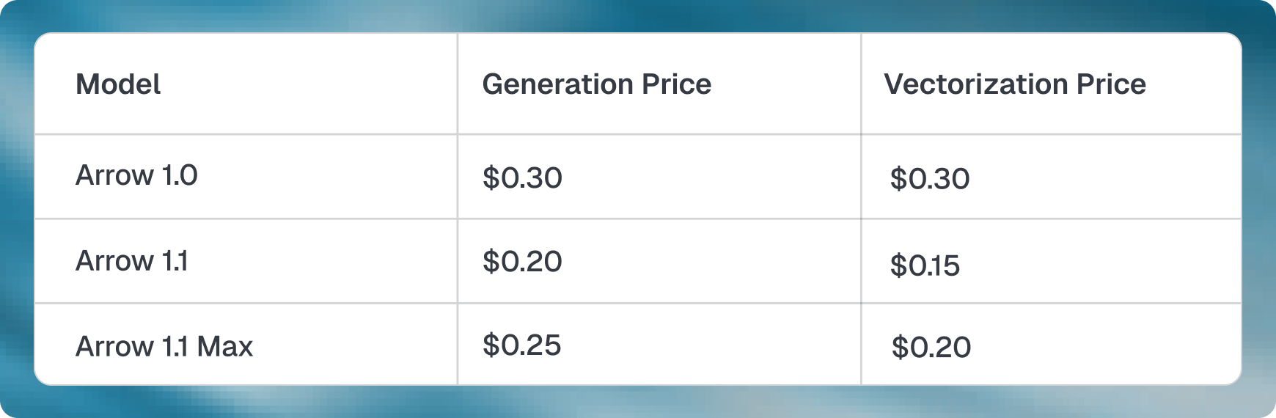This screenshot has height=418, width=1276.
Task: Click the Arrow 1.1 model cell
Action: point(132,261)
